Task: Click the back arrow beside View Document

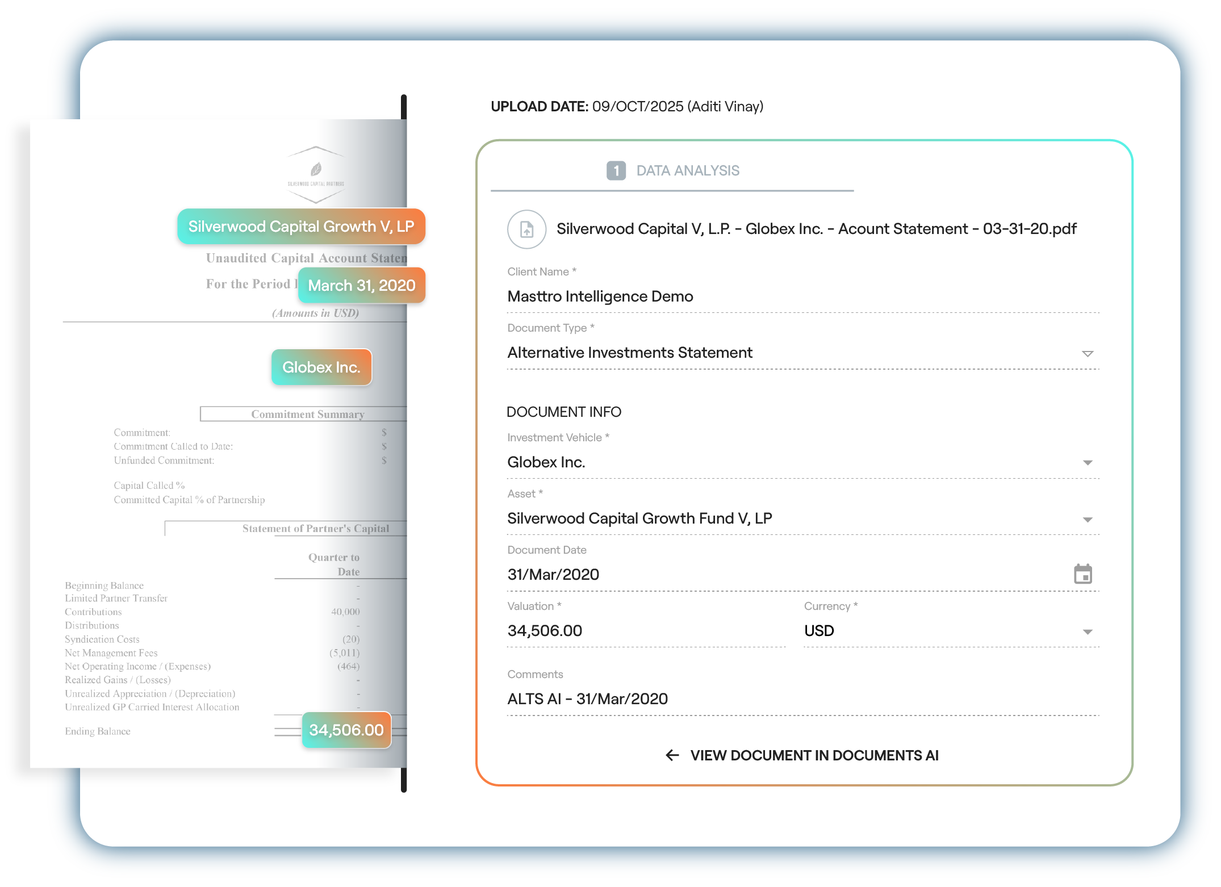Action: 672,755
